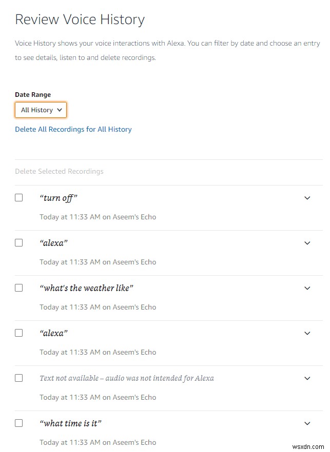
Task: Check the "Text not available" recording checkbox
Action: click(19, 378)
